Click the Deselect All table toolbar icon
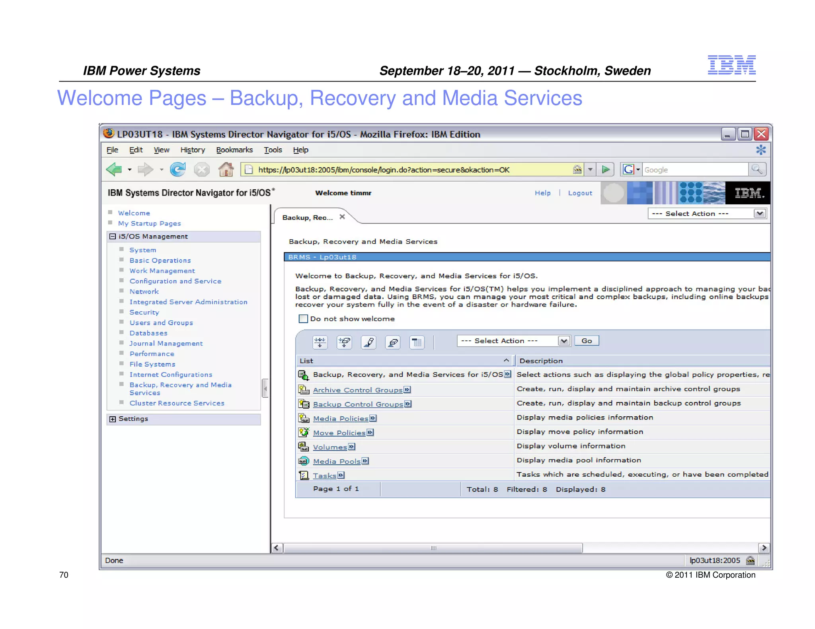Screen dimensions: 815x629 click(x=344, y=342)
